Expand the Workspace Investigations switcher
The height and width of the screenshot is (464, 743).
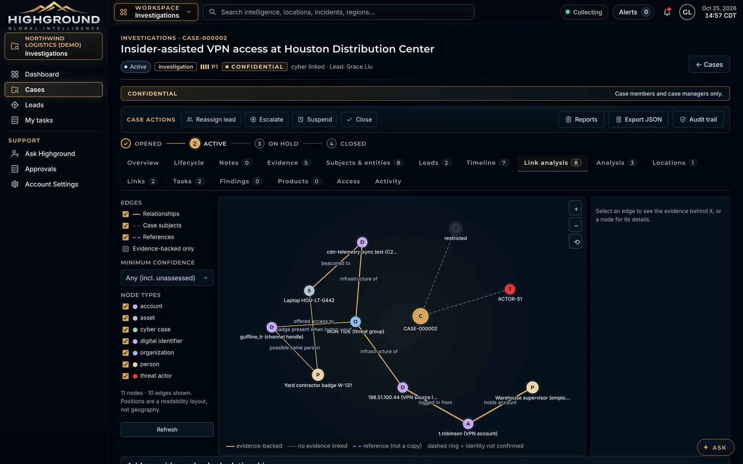(x=156, y=12)
